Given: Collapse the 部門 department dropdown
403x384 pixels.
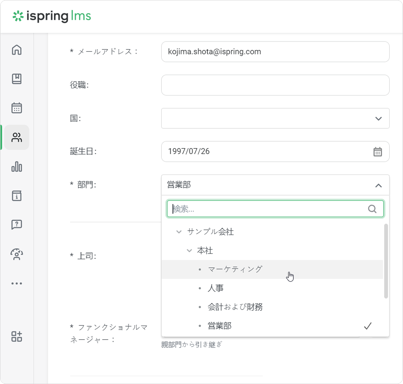Looking at the screenshot, I should pos(378,185).
